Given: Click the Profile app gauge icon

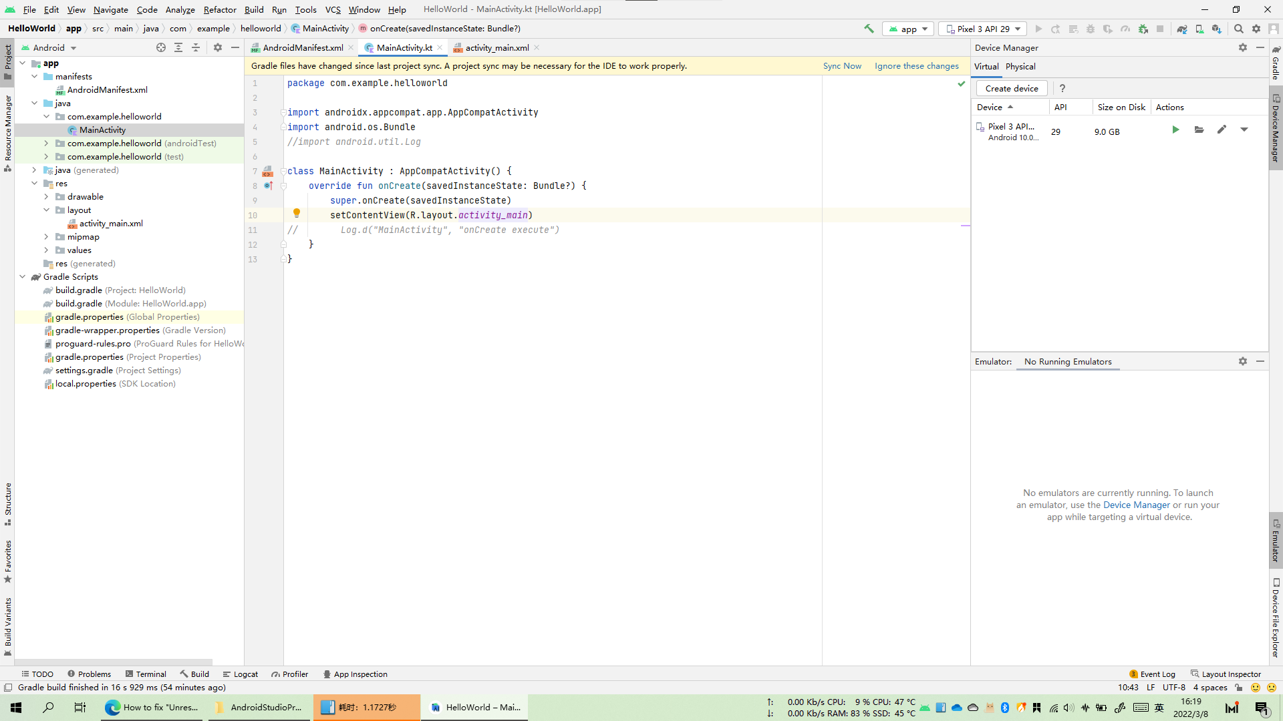Looking at the screenshot, I should click(1125, 29).
